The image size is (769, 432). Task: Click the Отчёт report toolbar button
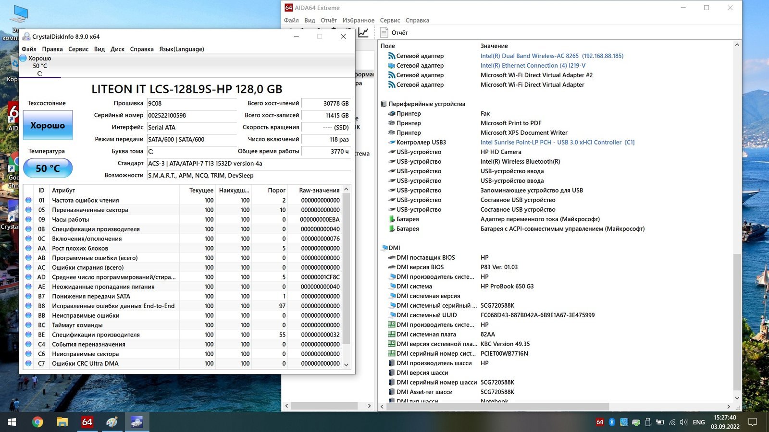(394, 32)
